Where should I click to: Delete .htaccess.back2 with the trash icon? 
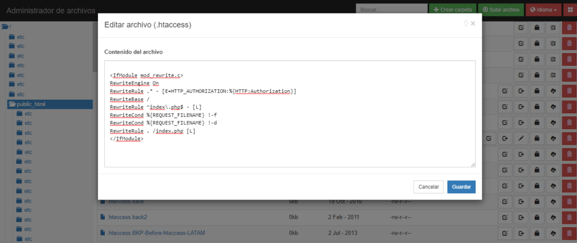569,217
